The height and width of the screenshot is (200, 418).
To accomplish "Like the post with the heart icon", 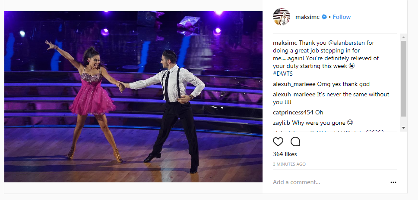I will tap(278, 142).
